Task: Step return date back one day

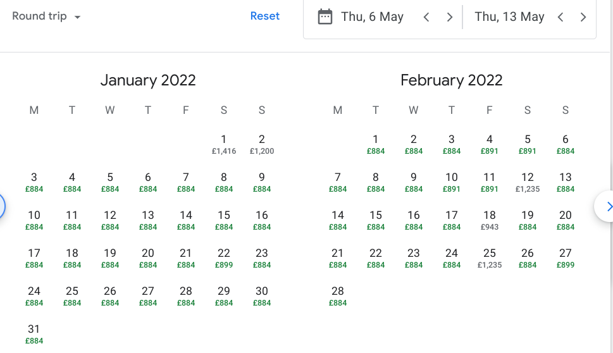Action: pos(560,17)
